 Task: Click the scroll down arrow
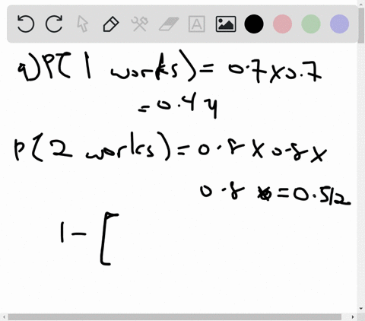point(361,309)
